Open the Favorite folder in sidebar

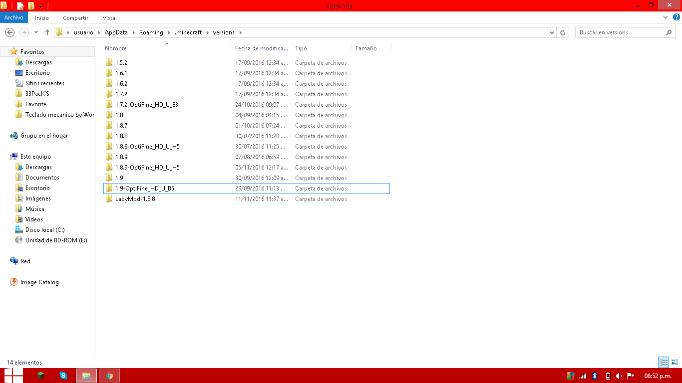coord(36,104)
